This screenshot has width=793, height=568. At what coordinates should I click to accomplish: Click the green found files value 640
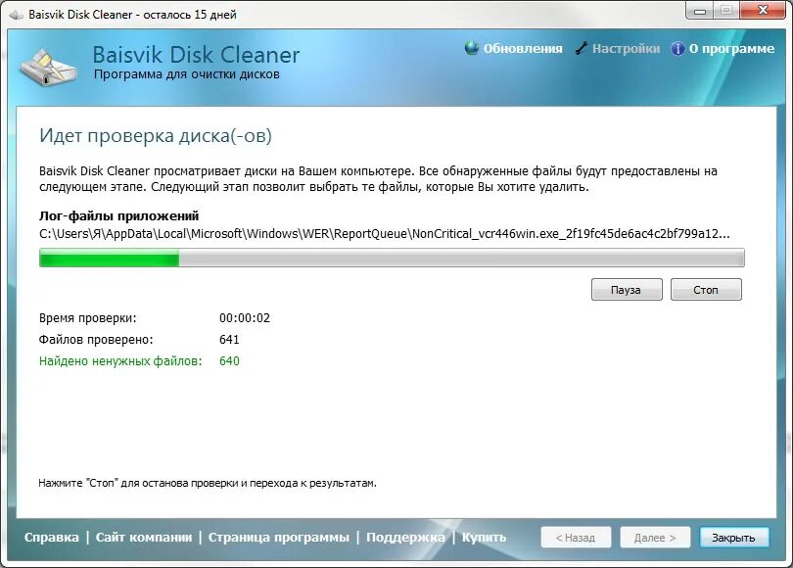point(229,361)
